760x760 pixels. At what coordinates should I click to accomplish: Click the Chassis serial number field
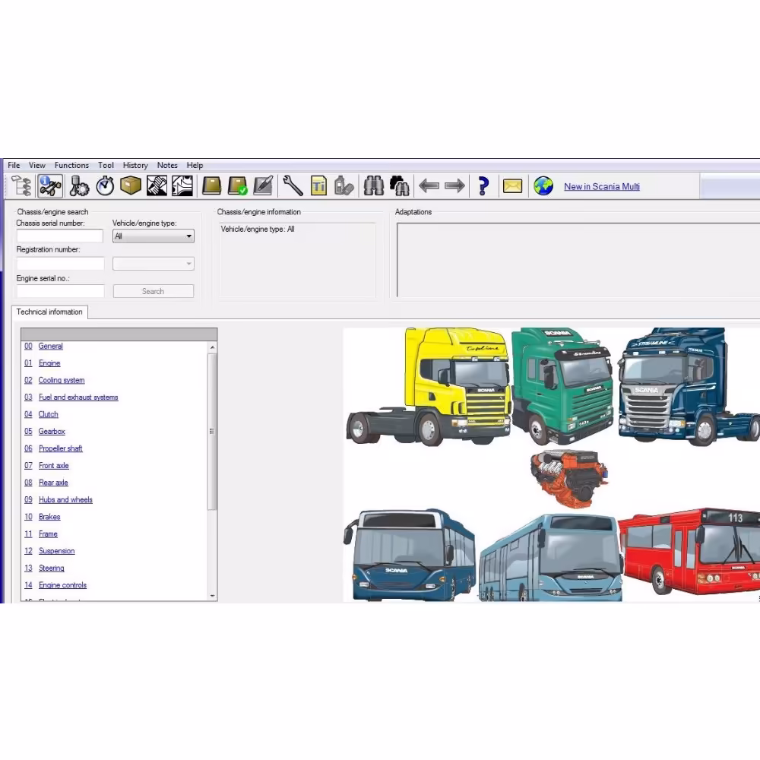pos(60,236)
